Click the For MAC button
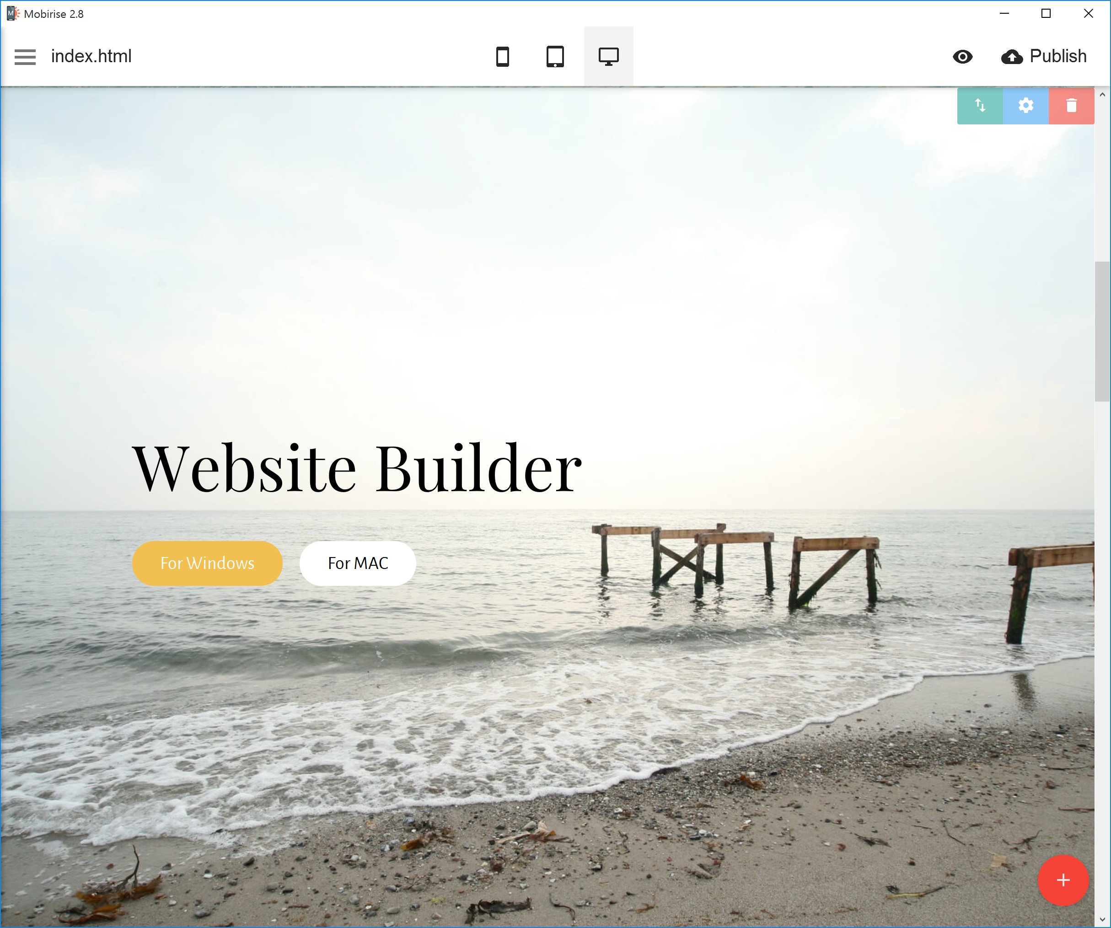 point(356,563)
